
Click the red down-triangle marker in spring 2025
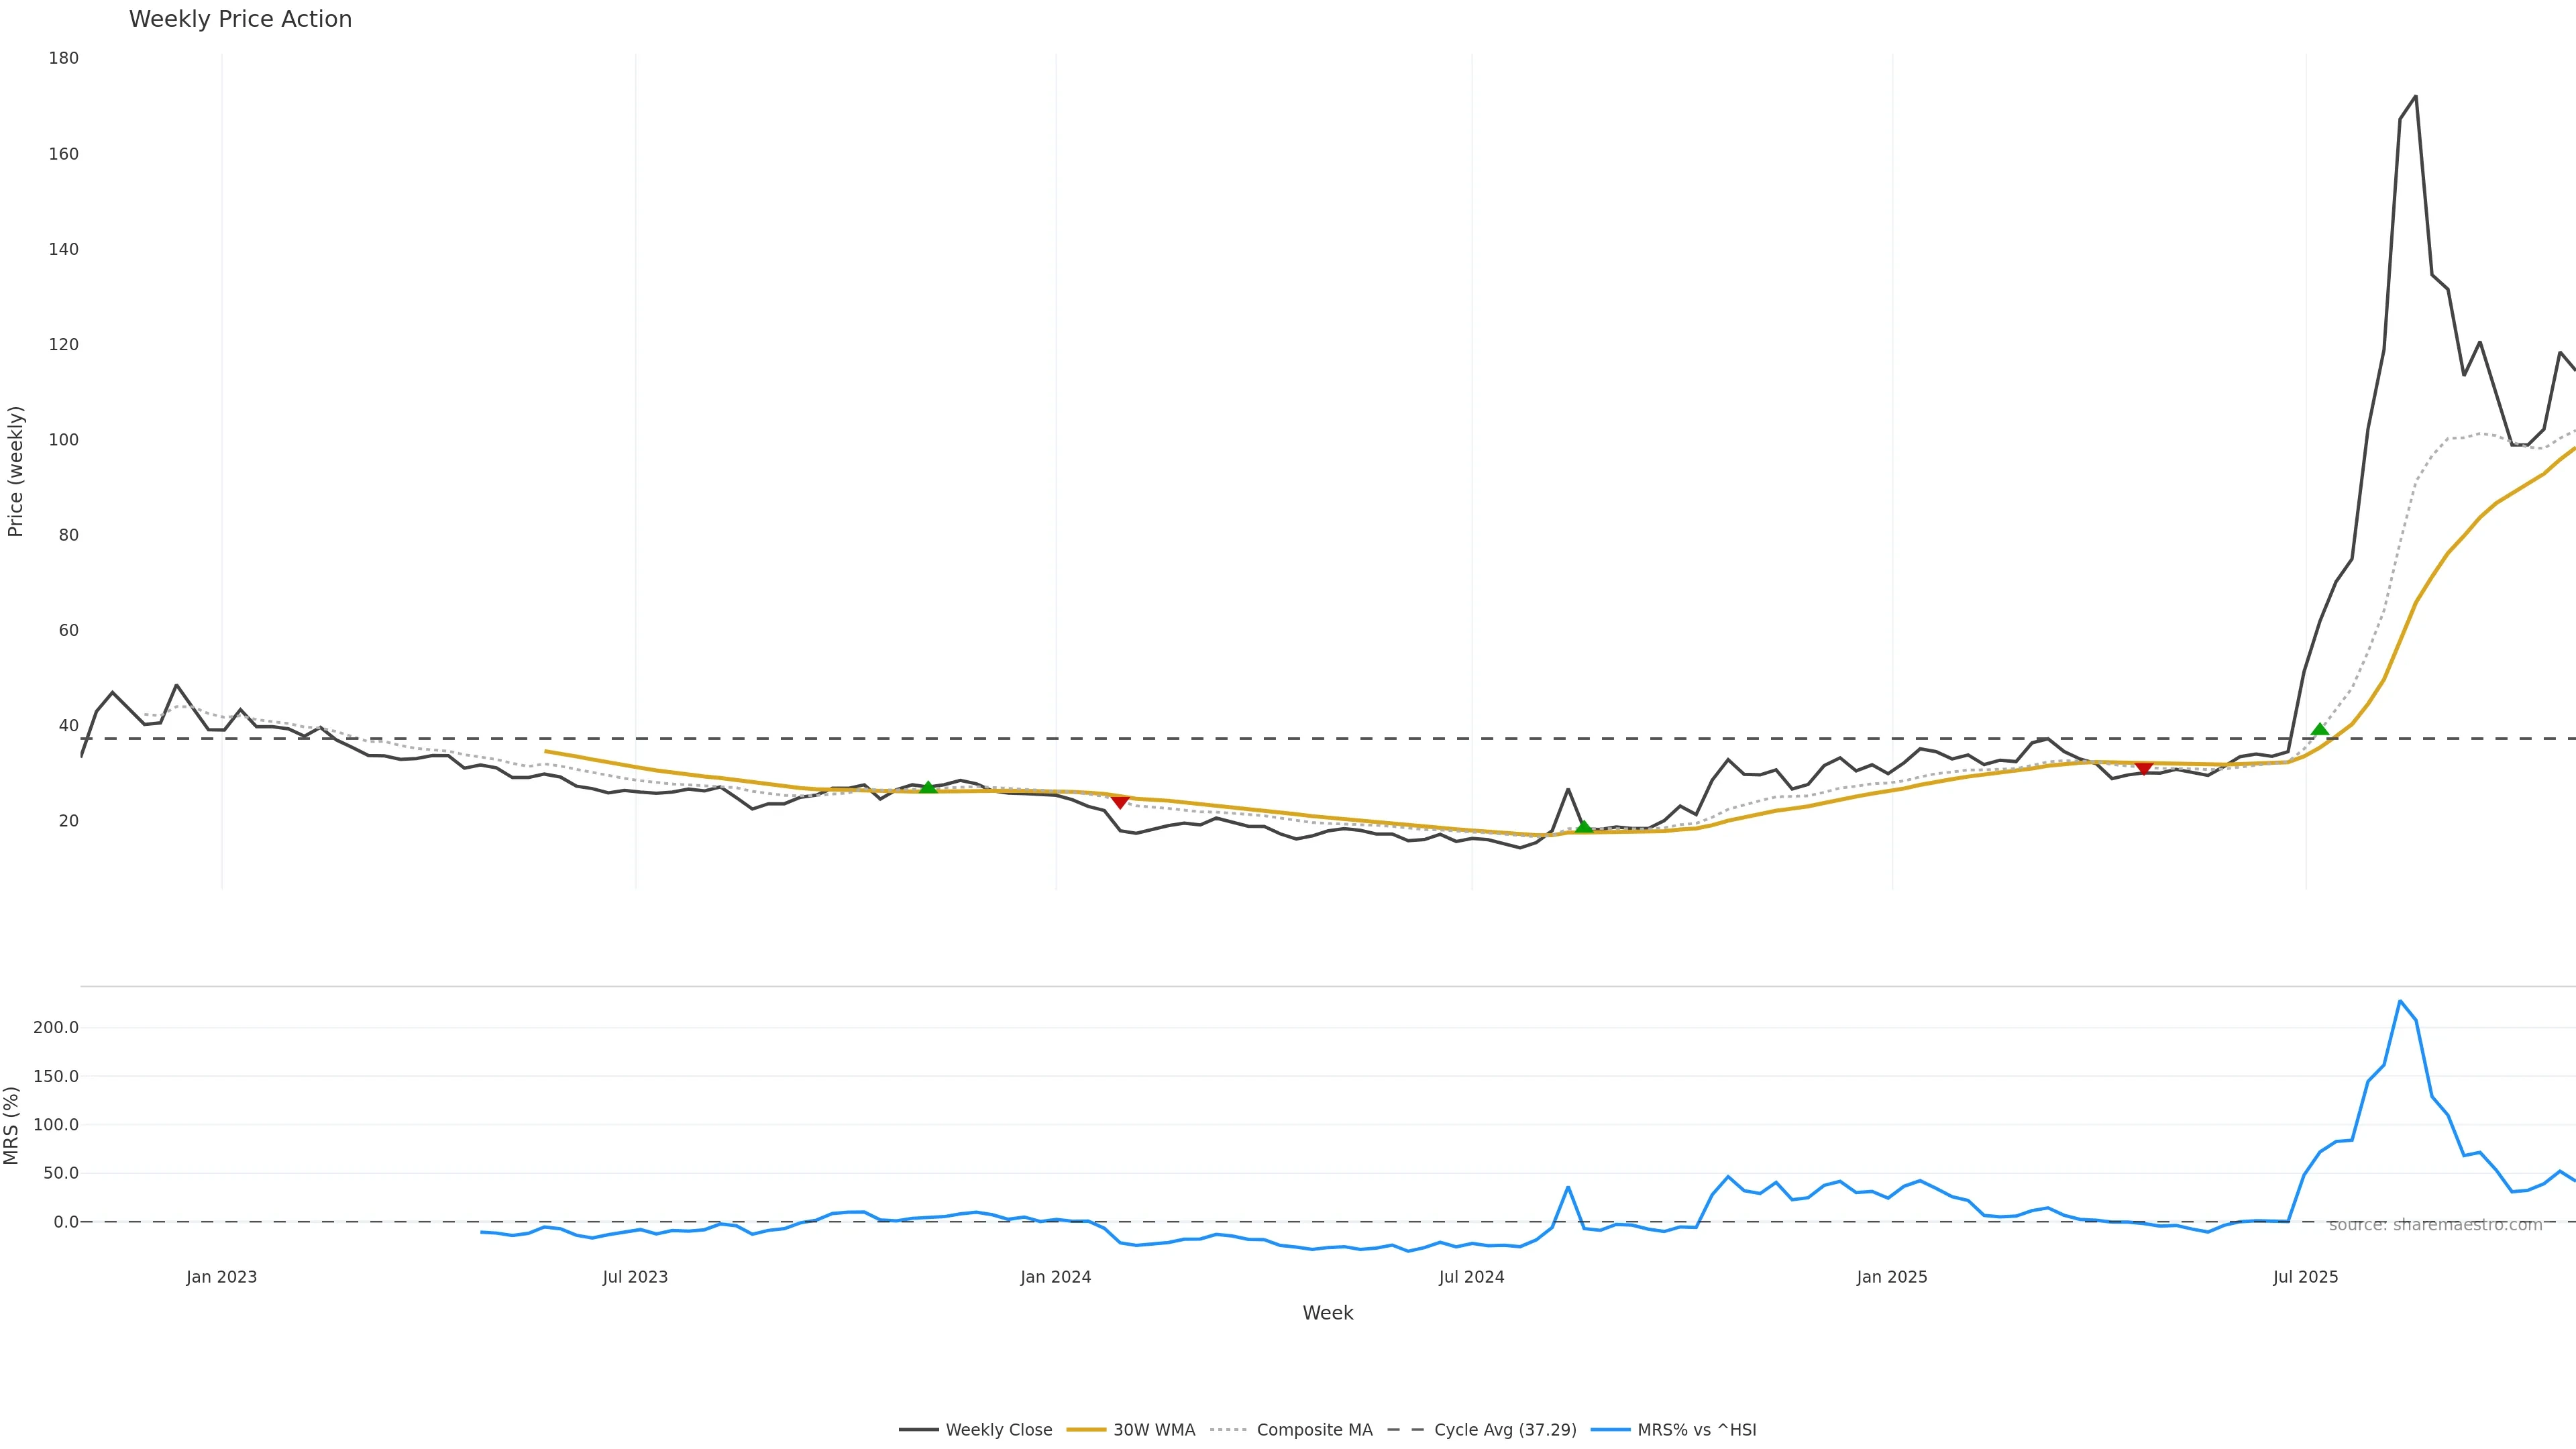(2143, 768)
